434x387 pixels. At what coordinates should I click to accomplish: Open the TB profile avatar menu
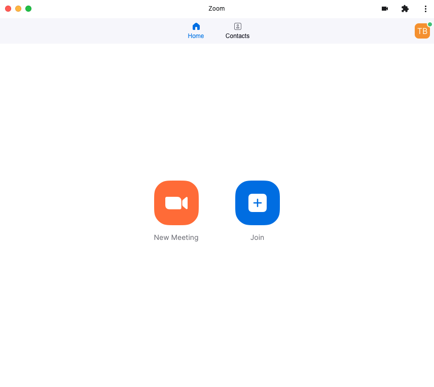[422, 31]
